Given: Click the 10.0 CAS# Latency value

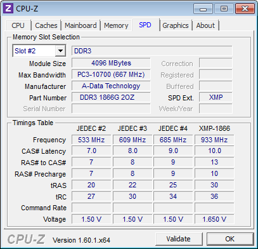Looking at the screenshot, I should (x=214, y=151).
